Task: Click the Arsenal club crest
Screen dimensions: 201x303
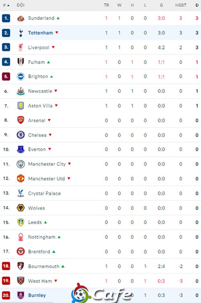Action: 21,120
